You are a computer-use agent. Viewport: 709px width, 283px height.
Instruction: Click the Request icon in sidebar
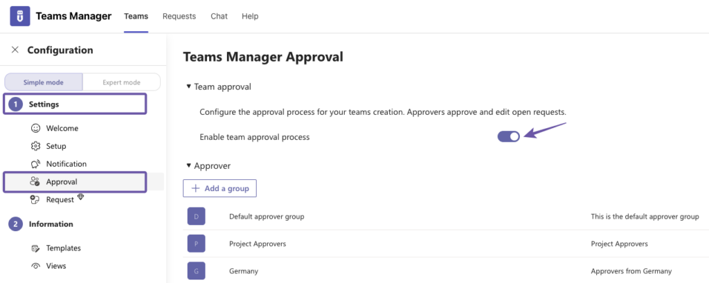pos(35,199)
